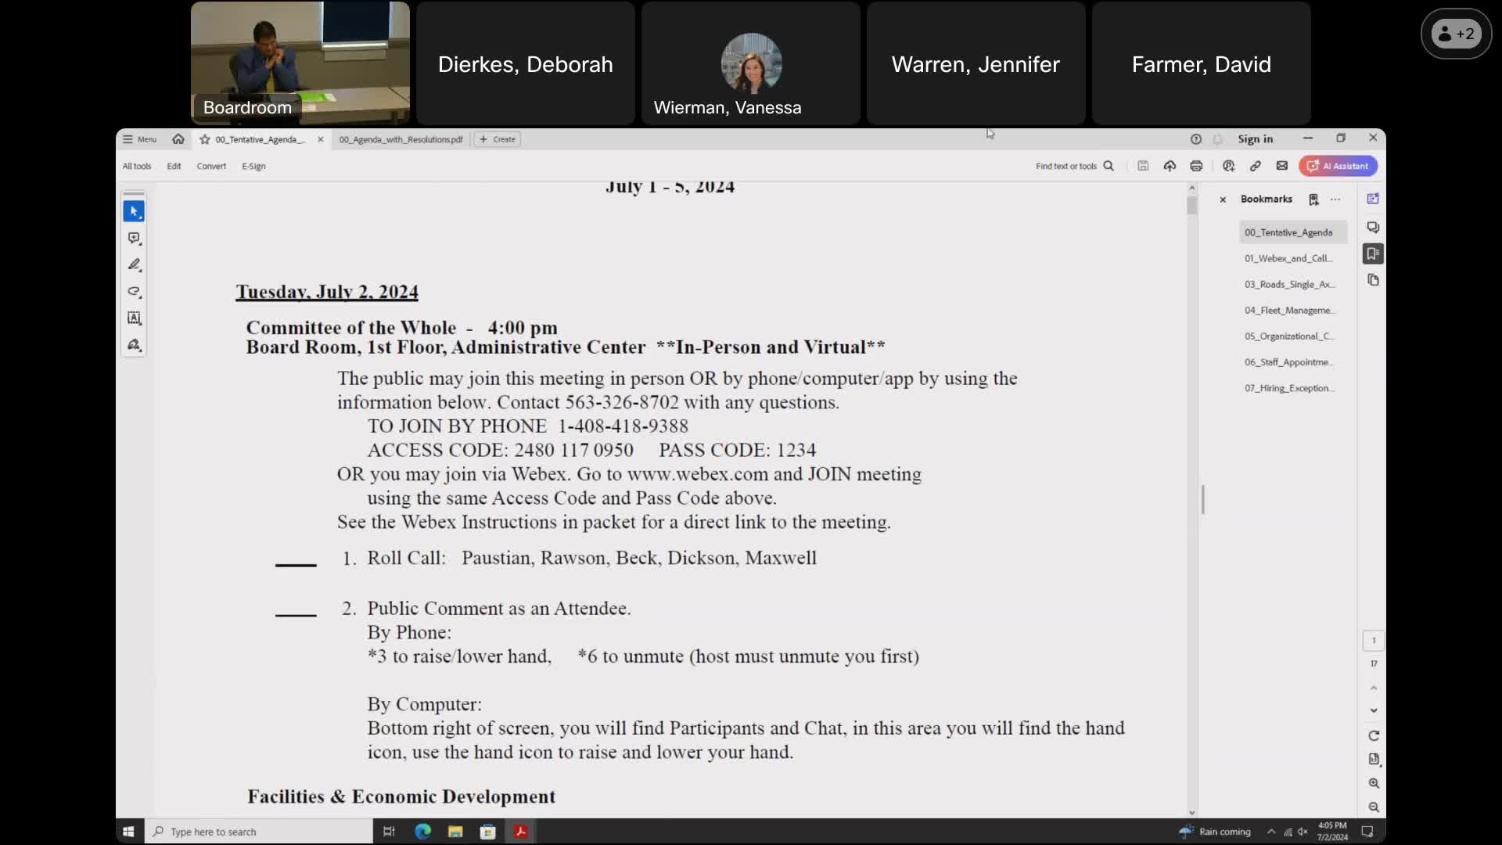Click the email envelope icon
This screenshot has width=1502, height=845.
click(1281, 166)
